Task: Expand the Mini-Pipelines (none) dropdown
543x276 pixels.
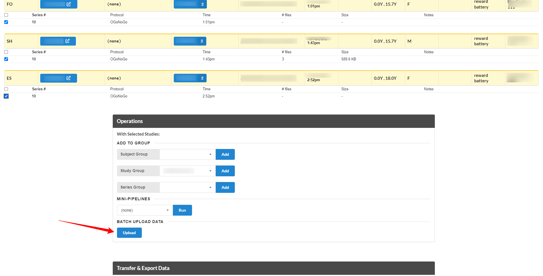Action: tap(145, 210)
